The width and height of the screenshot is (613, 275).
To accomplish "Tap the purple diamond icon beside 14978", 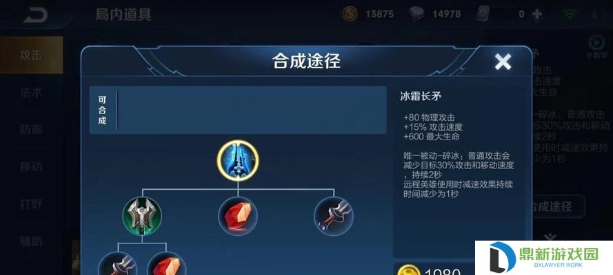I will point(416,14).
